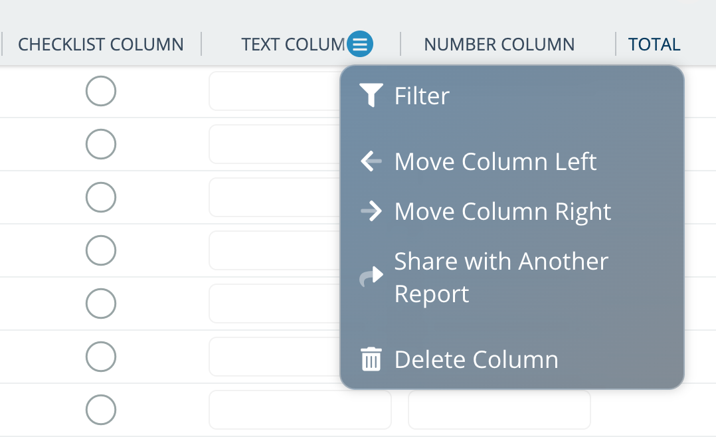
Task: Tick the fourth row checklist circle
Action: 101,250
